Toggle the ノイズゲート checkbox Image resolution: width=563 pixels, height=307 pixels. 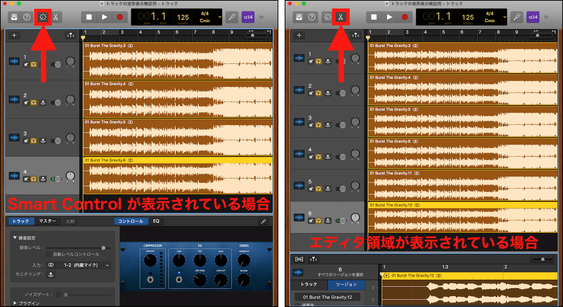(x=58, y=294)
